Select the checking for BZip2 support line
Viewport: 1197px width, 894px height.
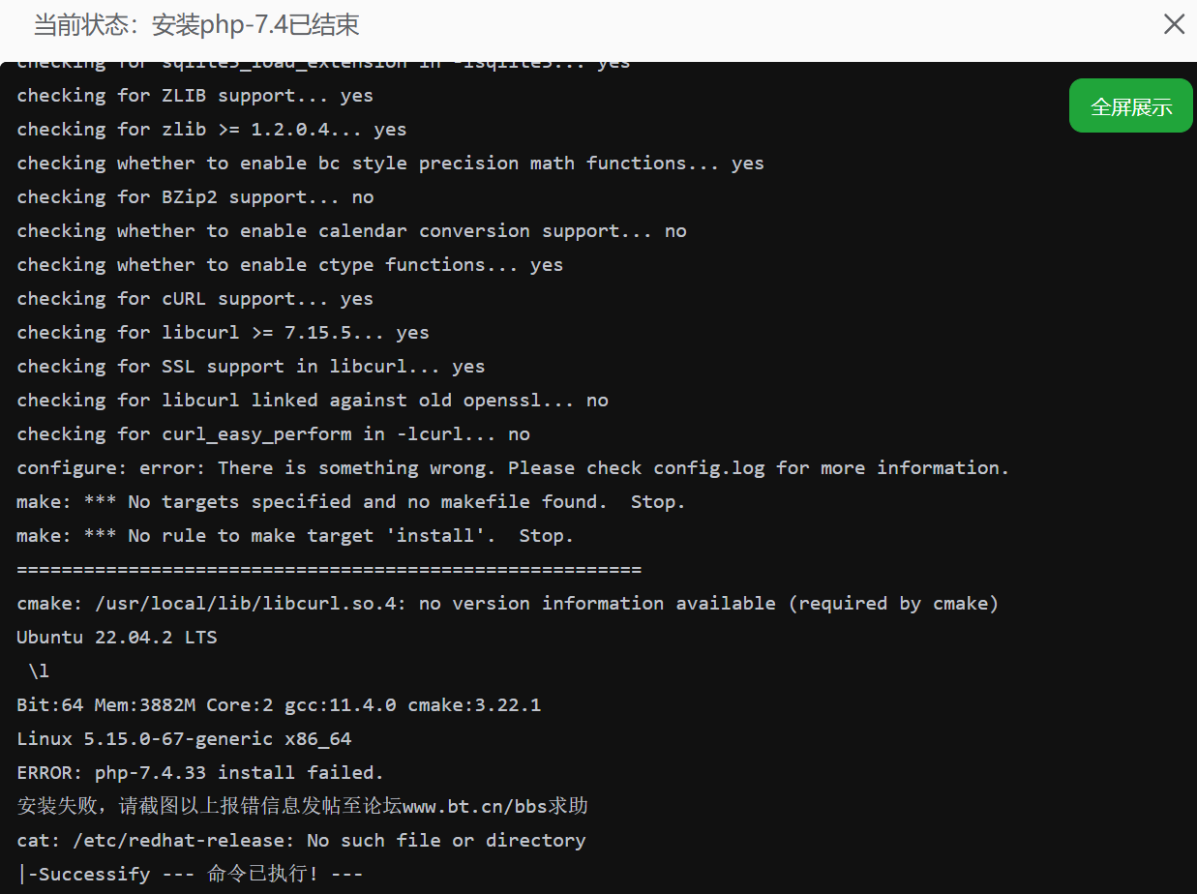pos(189,196)
